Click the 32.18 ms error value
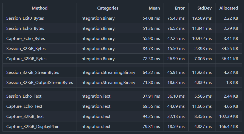This screenshot has width=244, height=134. (x=176, y=116)
